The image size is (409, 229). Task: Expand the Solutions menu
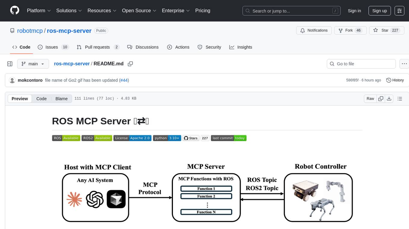pyautogui.click(x=69, y=10)
